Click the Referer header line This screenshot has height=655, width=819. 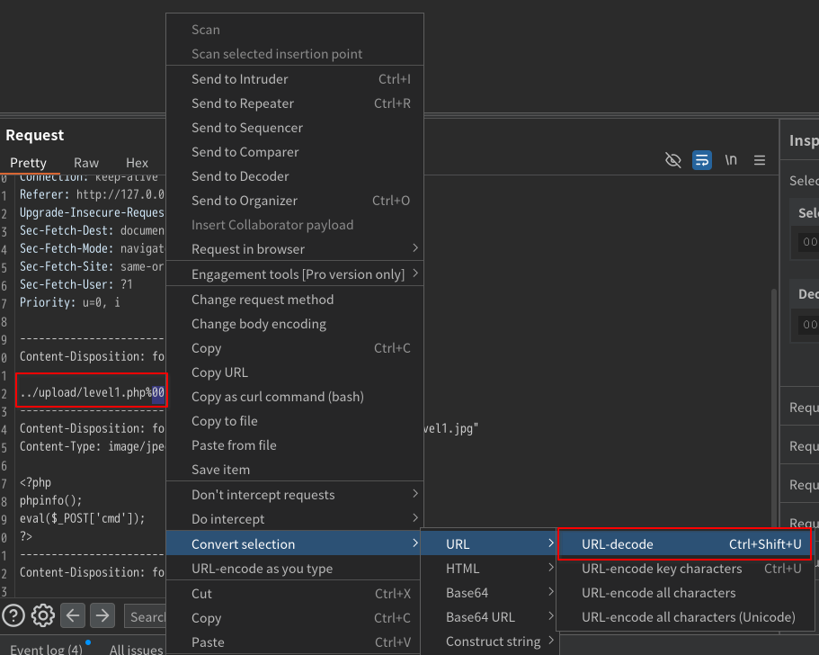click(x=92, y=194)
